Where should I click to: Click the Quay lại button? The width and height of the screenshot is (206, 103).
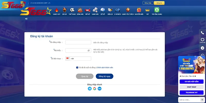point(84,76)
